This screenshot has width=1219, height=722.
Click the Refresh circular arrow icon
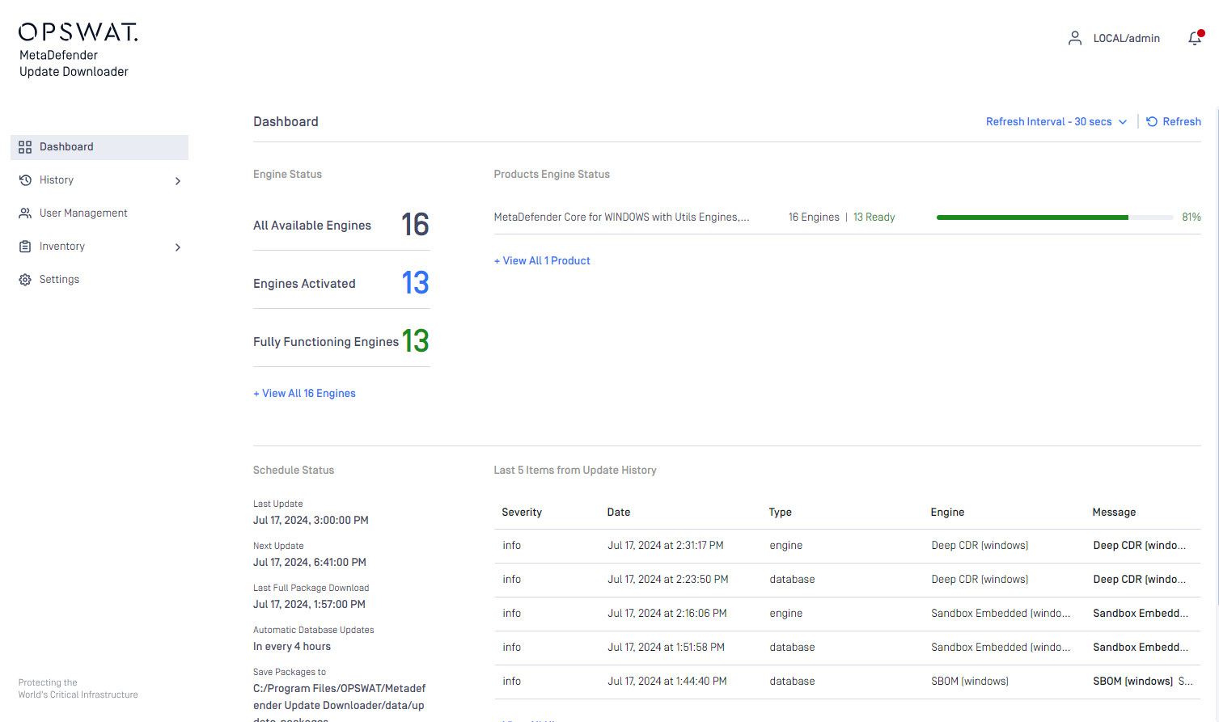coord(1152,121)
